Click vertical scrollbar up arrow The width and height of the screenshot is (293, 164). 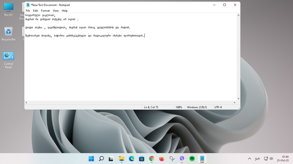coord(238,15)
